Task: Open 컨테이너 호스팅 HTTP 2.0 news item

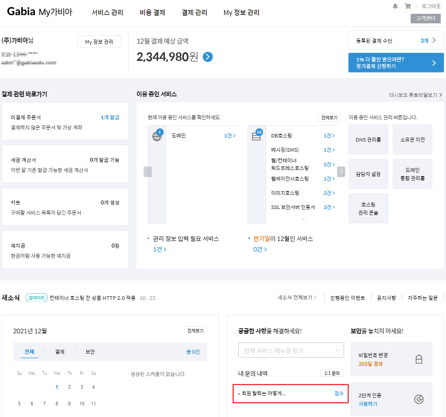Action: 92,298
